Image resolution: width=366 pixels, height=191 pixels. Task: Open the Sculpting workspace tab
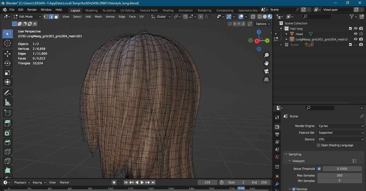pyautogui.click(x=109, y=10)
